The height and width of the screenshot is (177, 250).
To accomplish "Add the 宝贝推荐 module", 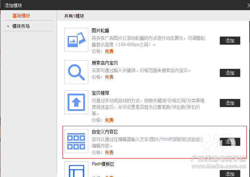I will [x=230, y=103].
